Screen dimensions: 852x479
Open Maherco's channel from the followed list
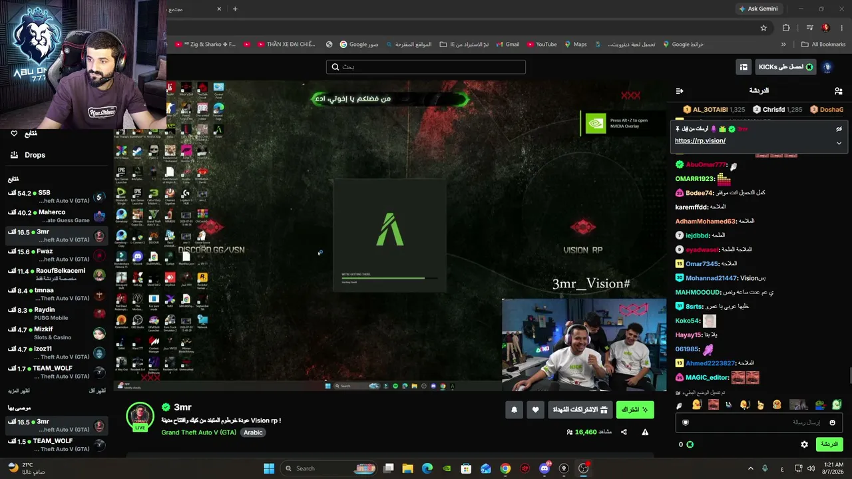click(57, 216)
